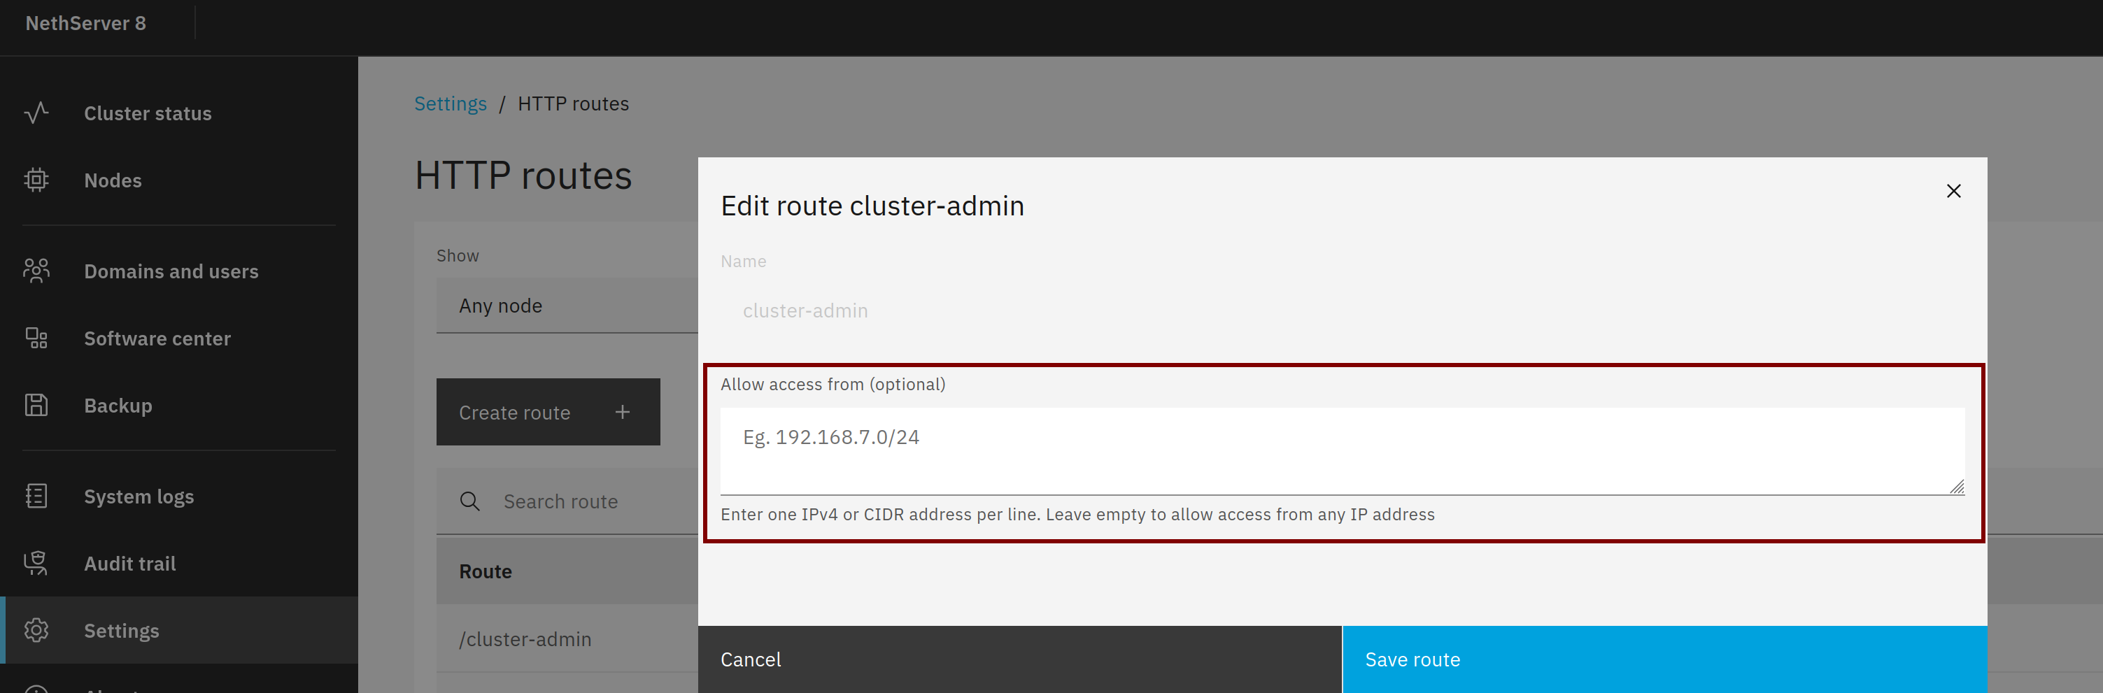Click the Nodes chip icon
Viewport: 2103px width, 693px height.
pyautogui.click(x=37, y=180)
